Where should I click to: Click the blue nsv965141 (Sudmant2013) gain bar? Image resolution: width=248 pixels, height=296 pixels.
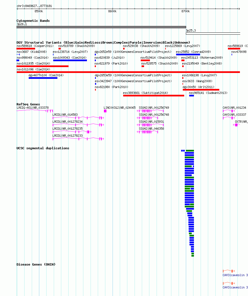click(x=191, y=96)
